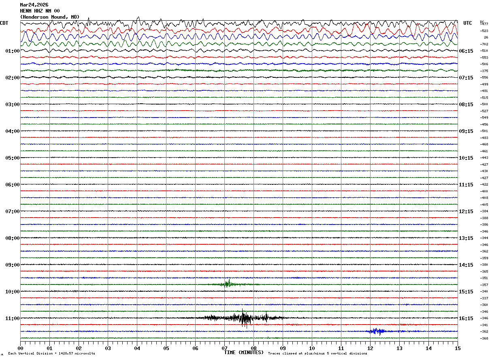The image size is (490, 359).
Task: Click the DC offset value -380
Action: click(x=484, y=265)
